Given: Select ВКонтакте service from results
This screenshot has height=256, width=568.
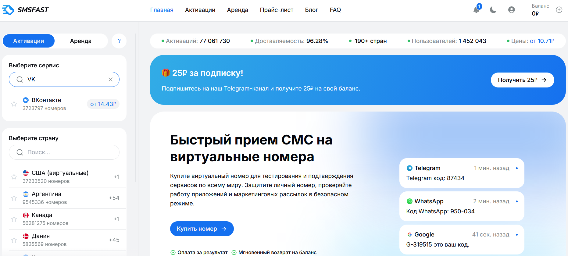Looking at the screenshot, I should [64, 104].
